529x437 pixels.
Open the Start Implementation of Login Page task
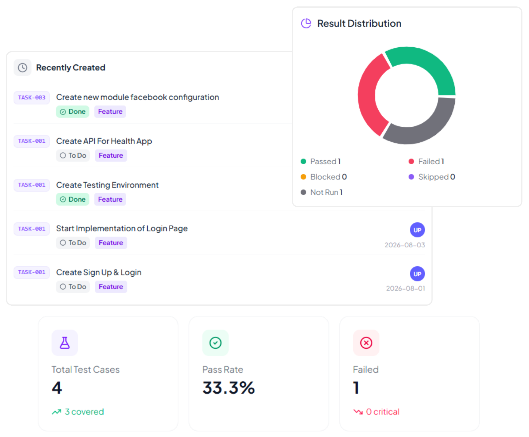tap(122, 228)
